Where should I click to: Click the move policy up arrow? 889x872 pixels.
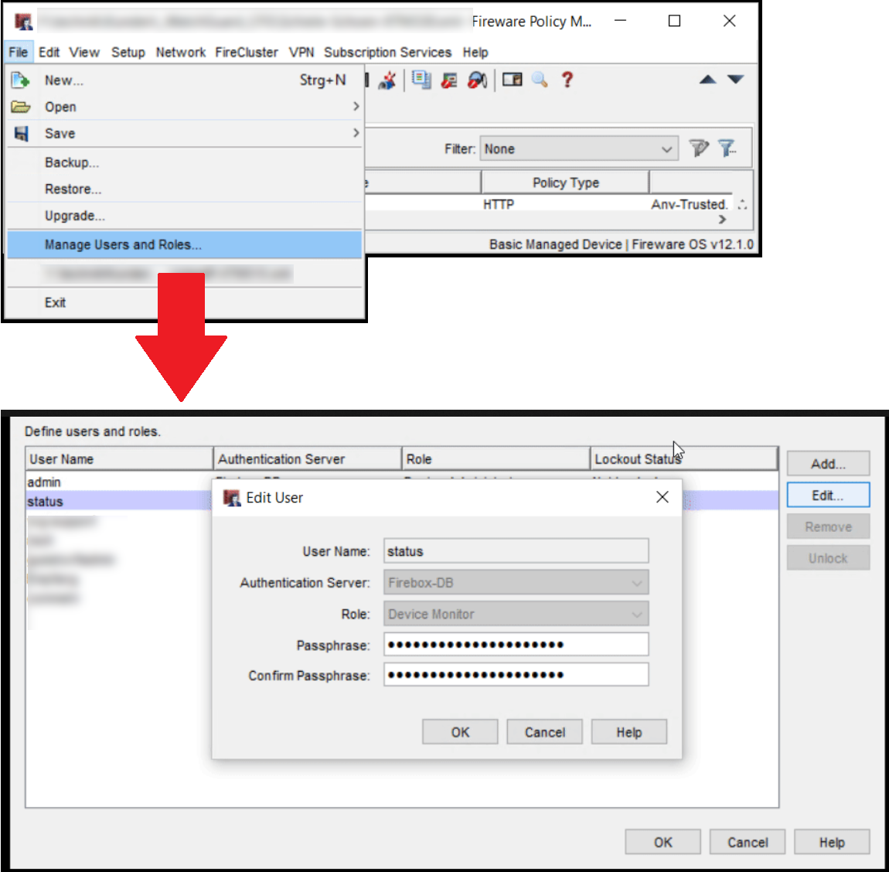tap(707, 80)
